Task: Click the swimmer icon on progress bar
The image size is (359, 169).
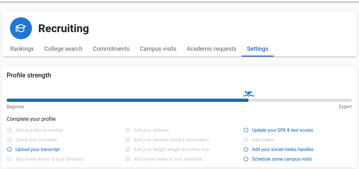Action: tap(249, 93)
